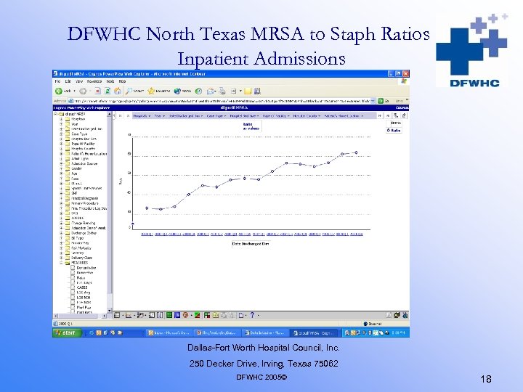Viewport: 523px width, 392px height.
Task: Click the green Go arrow button
Action: coord(380,101)
